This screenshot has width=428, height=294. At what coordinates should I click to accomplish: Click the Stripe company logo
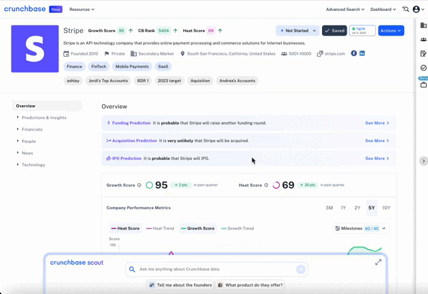click(x=35, y=49)
